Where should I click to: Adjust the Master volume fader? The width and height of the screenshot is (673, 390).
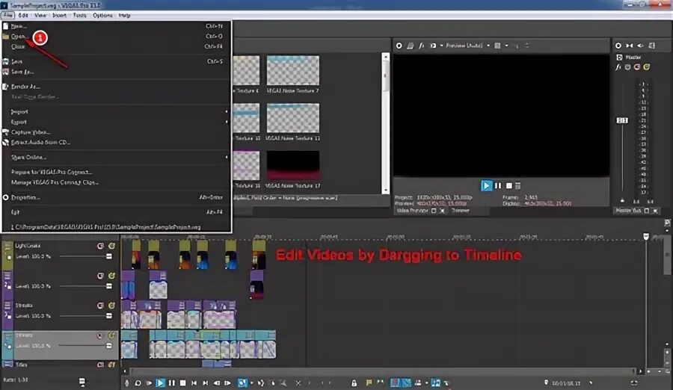click(x=622, y=120)
